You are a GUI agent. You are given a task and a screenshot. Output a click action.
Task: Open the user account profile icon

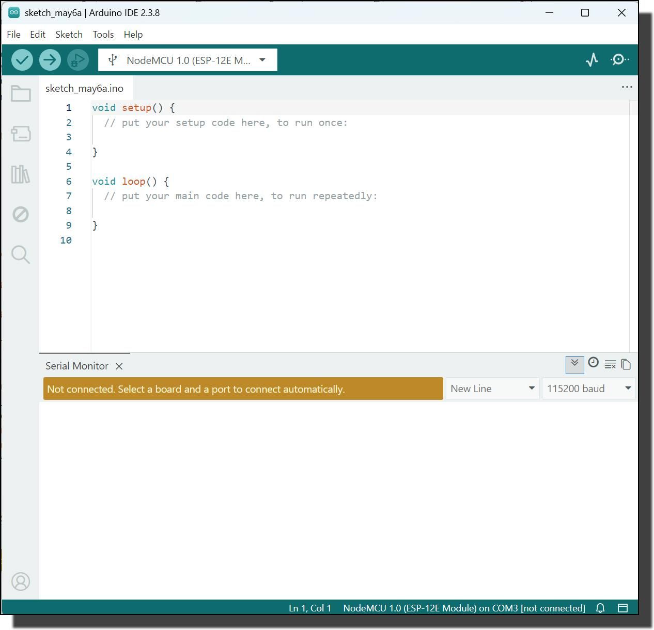[21, 581]
